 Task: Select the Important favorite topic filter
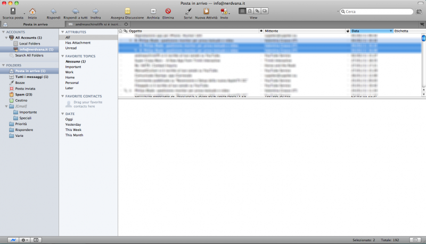(73, 67)
